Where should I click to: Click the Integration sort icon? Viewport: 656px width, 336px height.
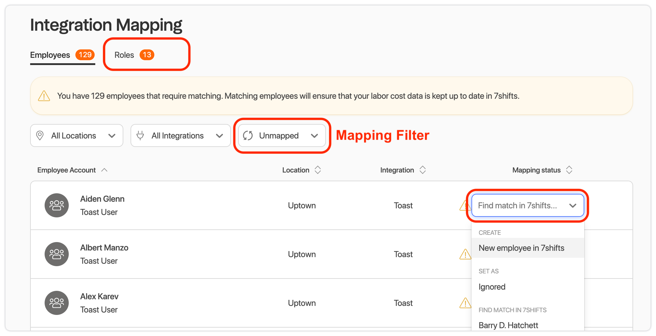[423, 170]
